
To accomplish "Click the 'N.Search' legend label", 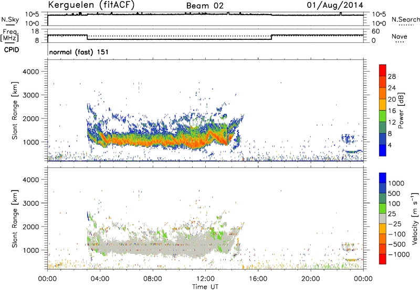I will click(x=405, y=19).
